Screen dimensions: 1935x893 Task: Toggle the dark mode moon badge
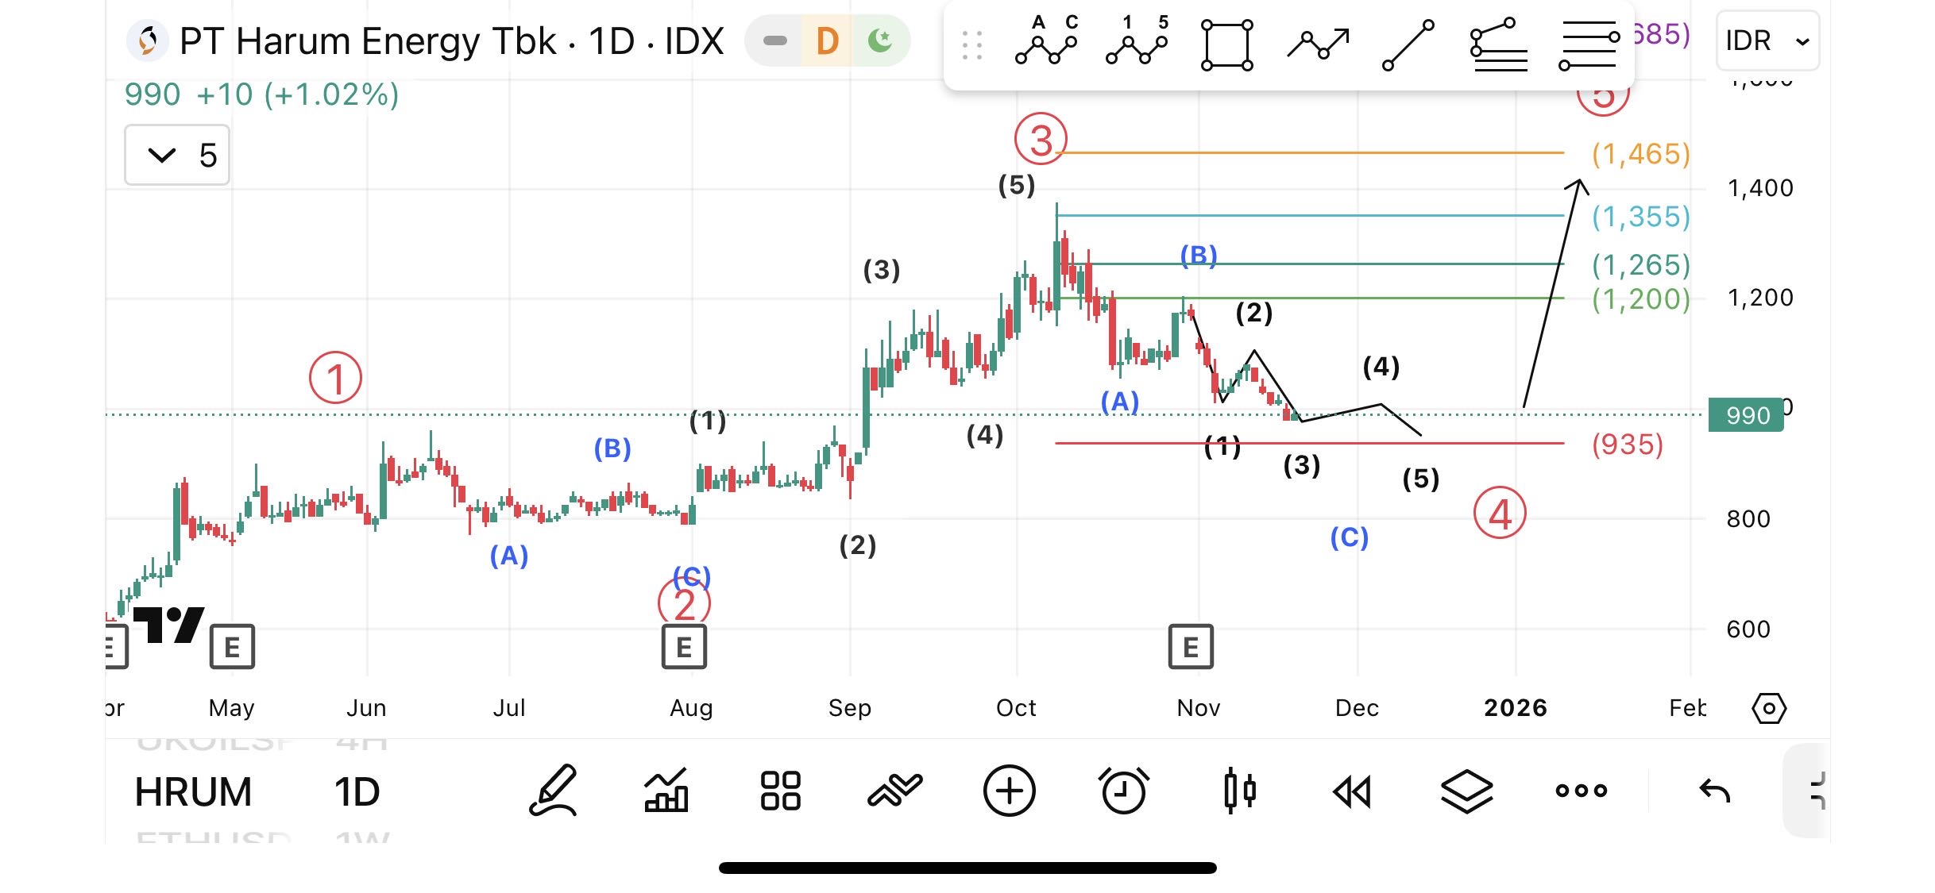880,40
